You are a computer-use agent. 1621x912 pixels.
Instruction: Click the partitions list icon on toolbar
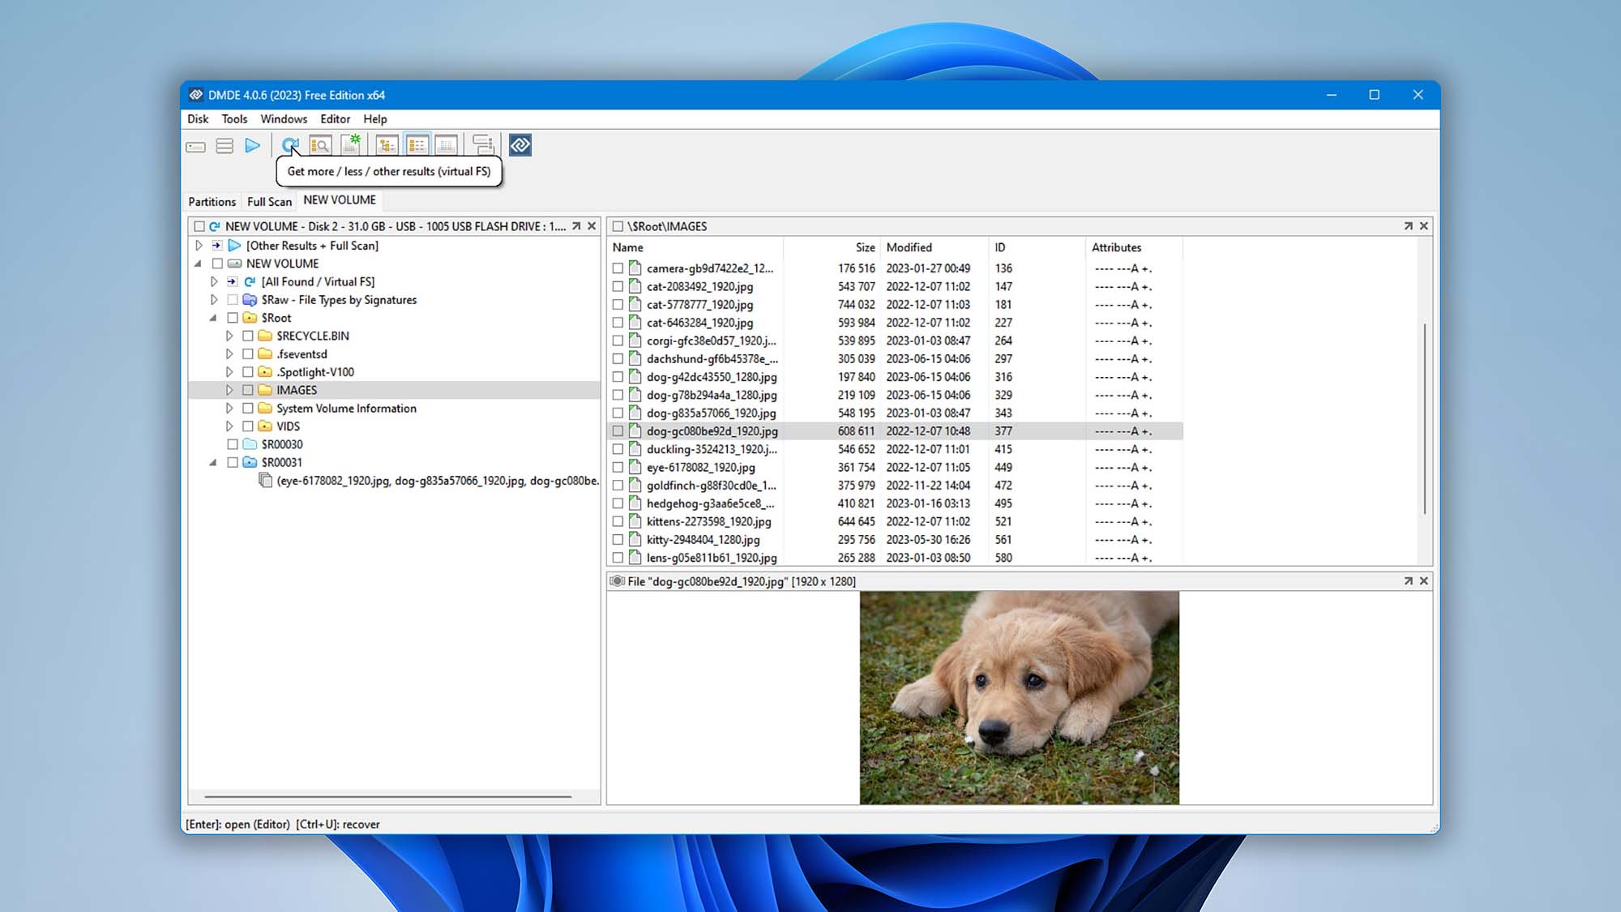coord(225,145)
